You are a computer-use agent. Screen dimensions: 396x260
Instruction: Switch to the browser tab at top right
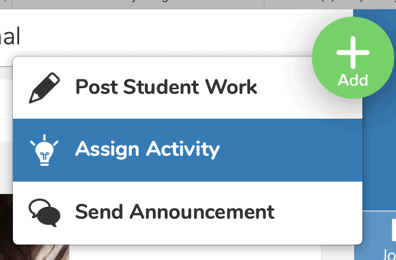[x=330, y=4]
